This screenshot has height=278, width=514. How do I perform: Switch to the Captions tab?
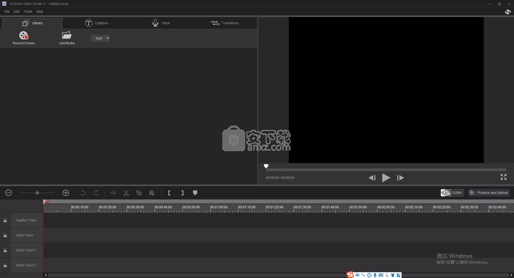click(x=96, y=23)
